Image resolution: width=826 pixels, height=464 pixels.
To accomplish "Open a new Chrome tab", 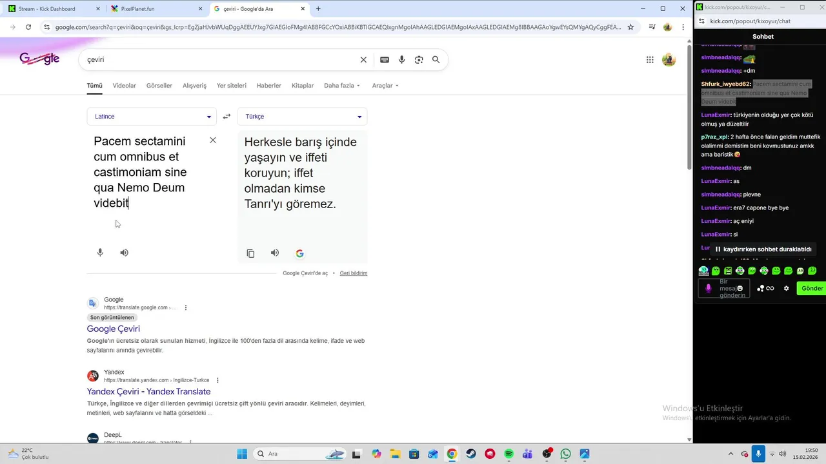I will 318,9.
